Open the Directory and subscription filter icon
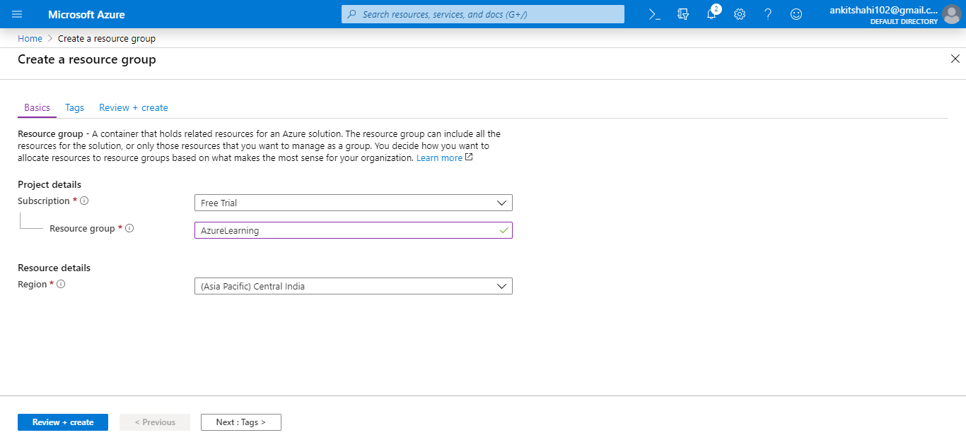This screenshot has height=447, width=966. tap(683, 14)
